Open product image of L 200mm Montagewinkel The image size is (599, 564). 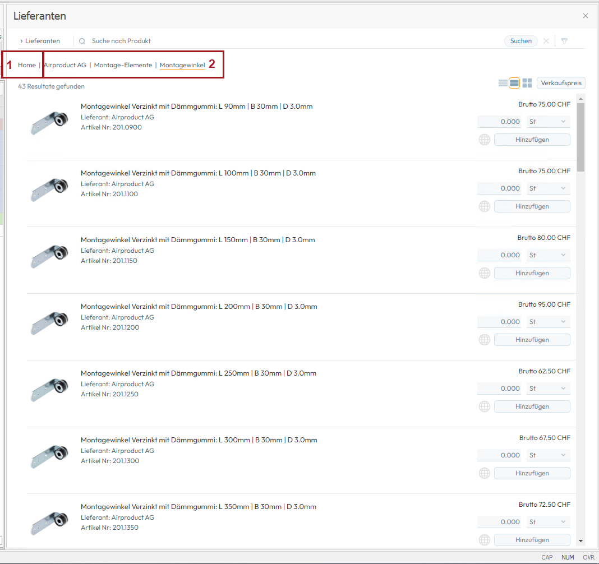49,323
